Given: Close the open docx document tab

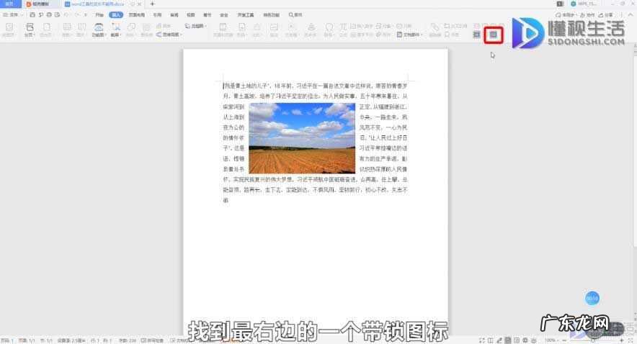Looking at the screenshot, I should (139, 4).
